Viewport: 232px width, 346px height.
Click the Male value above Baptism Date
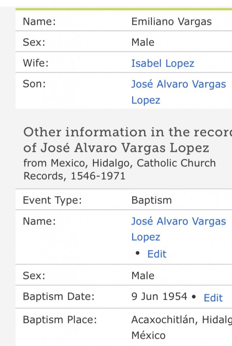point(143,275)
